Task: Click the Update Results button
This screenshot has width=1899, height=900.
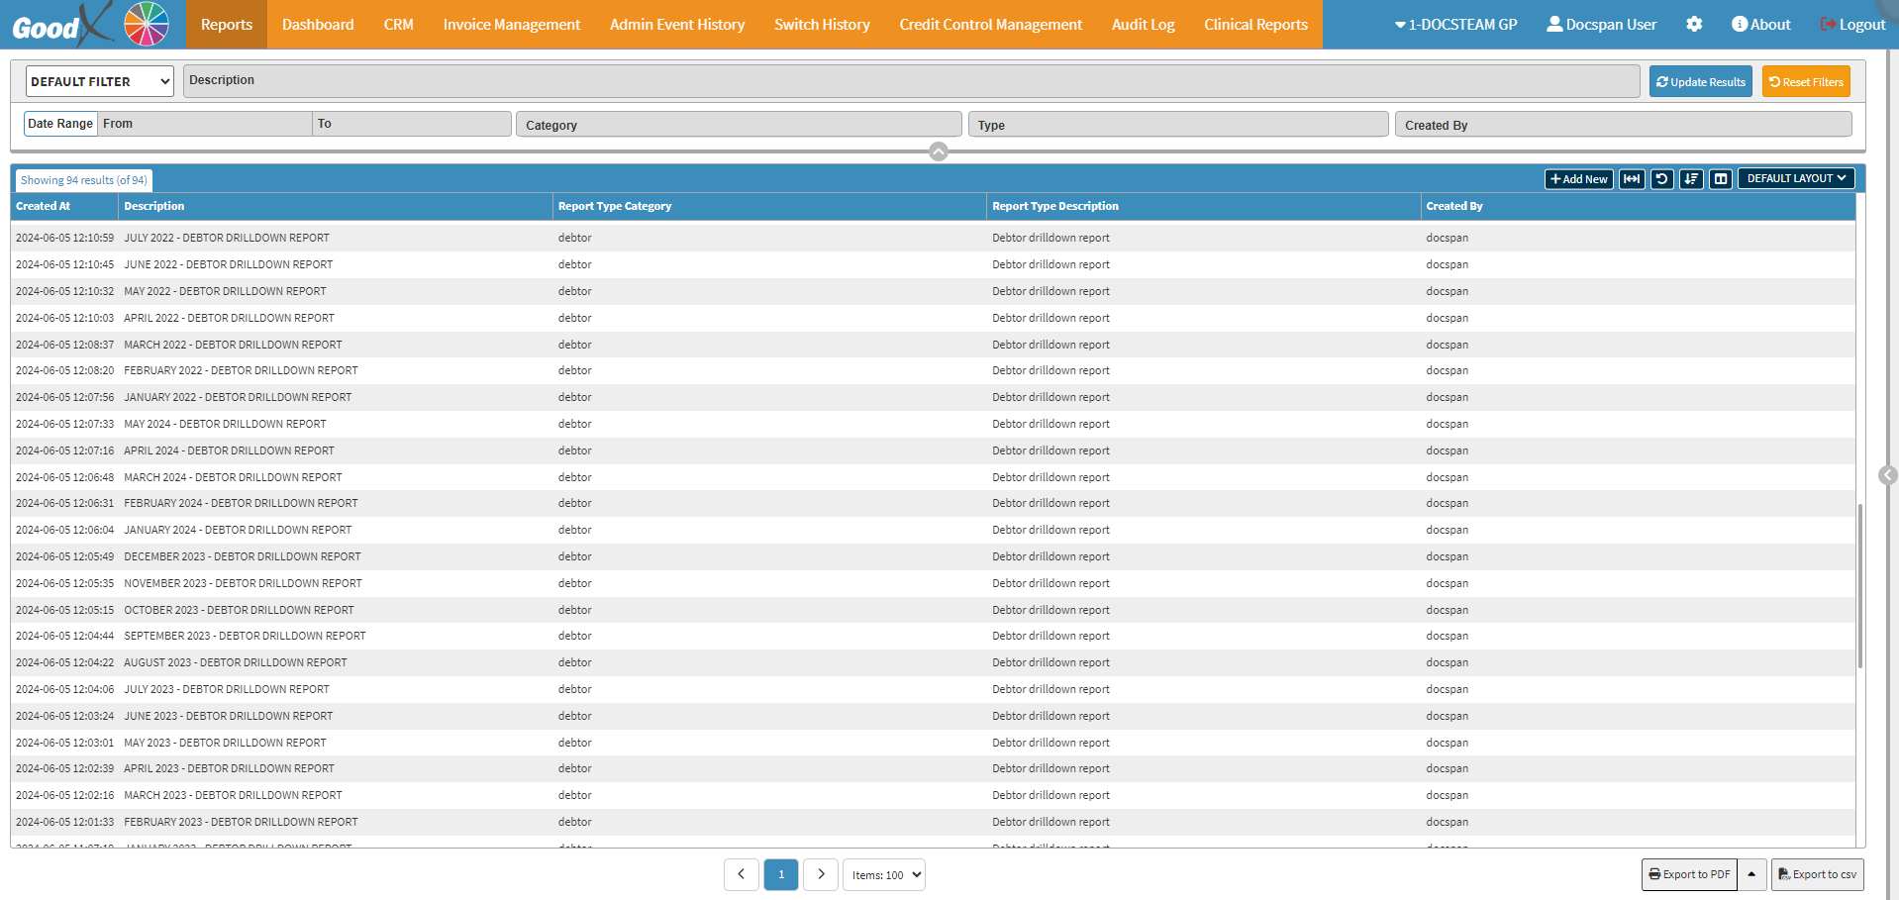Action: pos(1700,82)
